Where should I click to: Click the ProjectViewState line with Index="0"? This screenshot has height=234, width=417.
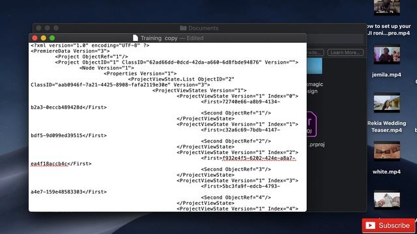coord(237,96)
